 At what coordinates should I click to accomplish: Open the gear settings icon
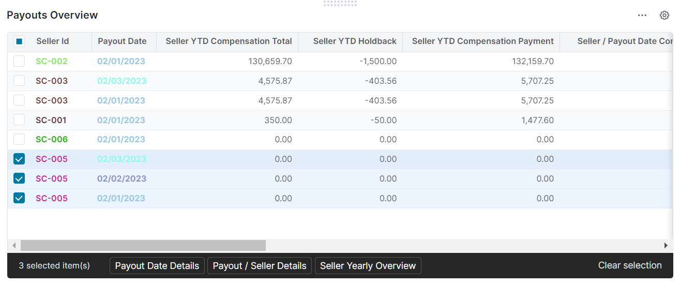[664, 16]
